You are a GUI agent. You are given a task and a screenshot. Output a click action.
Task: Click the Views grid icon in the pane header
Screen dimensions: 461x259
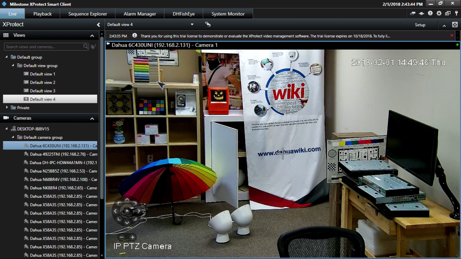tap(6, 35)
